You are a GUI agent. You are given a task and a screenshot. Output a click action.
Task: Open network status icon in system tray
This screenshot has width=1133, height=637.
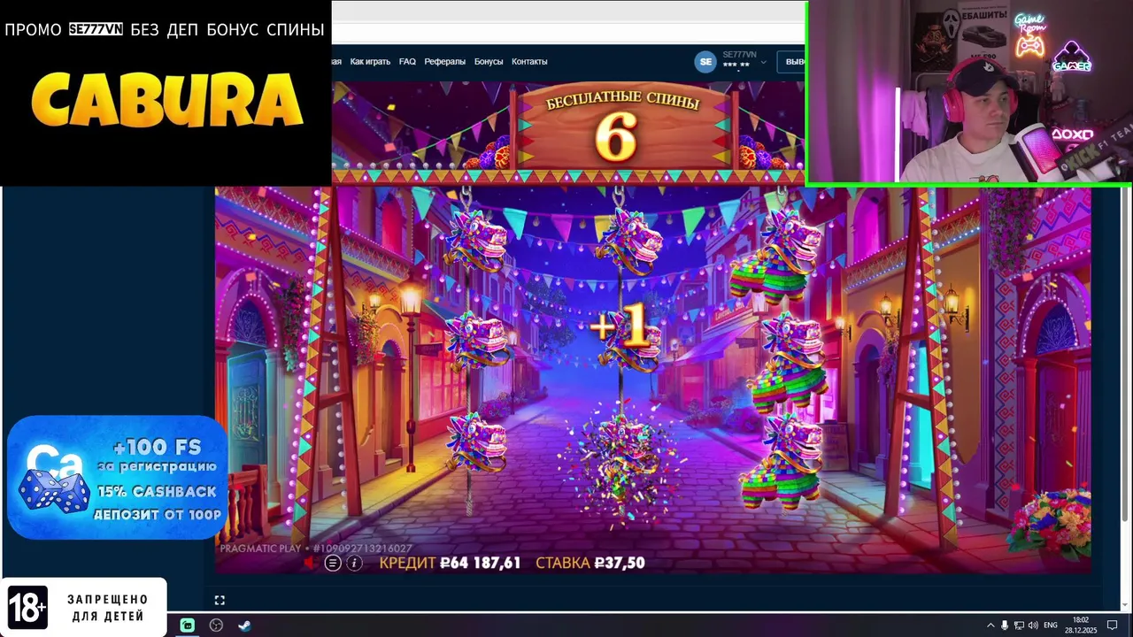click(x=1019, y=625)
